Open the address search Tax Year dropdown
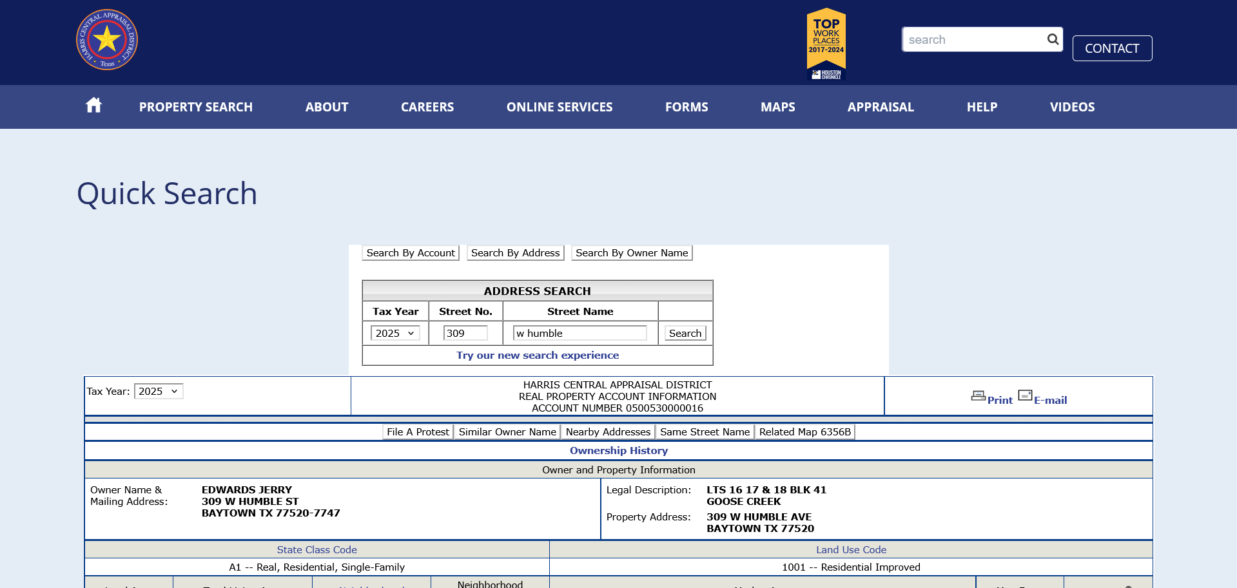Viewport: 1237px width, 588px height. 395,333
